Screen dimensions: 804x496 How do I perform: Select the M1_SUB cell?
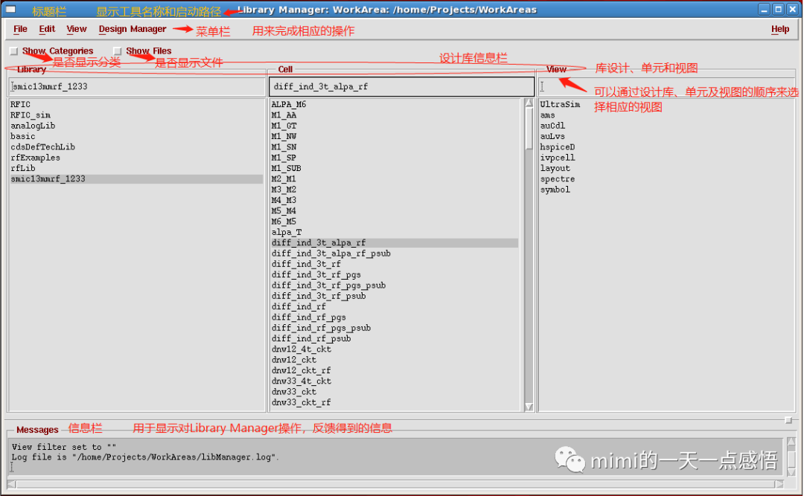286,169
